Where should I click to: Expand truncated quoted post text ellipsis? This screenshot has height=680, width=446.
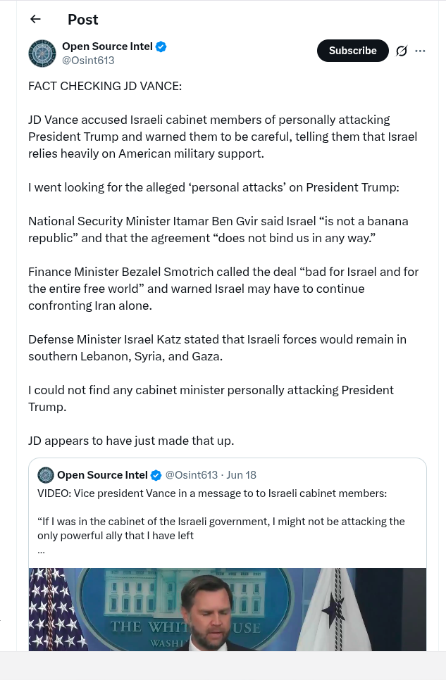click(x=42, y=550)
